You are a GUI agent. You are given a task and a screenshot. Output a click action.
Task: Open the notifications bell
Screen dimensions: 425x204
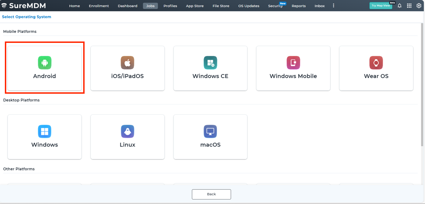(399, 6)
